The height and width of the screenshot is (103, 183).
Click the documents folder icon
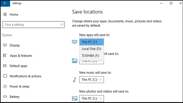[74, 61]
